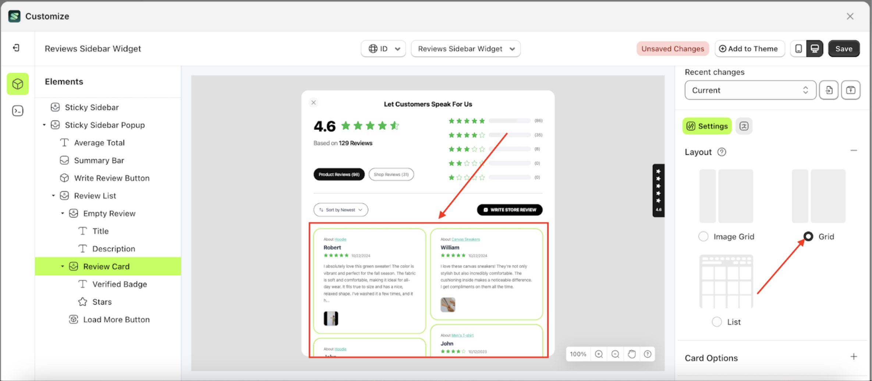Click the exit editor icon
This screenshot has height=381, width=872.
16,48
